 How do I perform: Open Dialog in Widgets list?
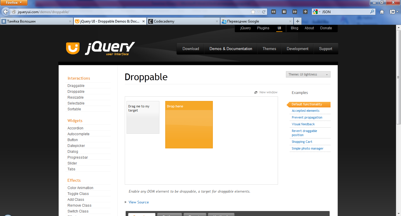pos(73,152)
